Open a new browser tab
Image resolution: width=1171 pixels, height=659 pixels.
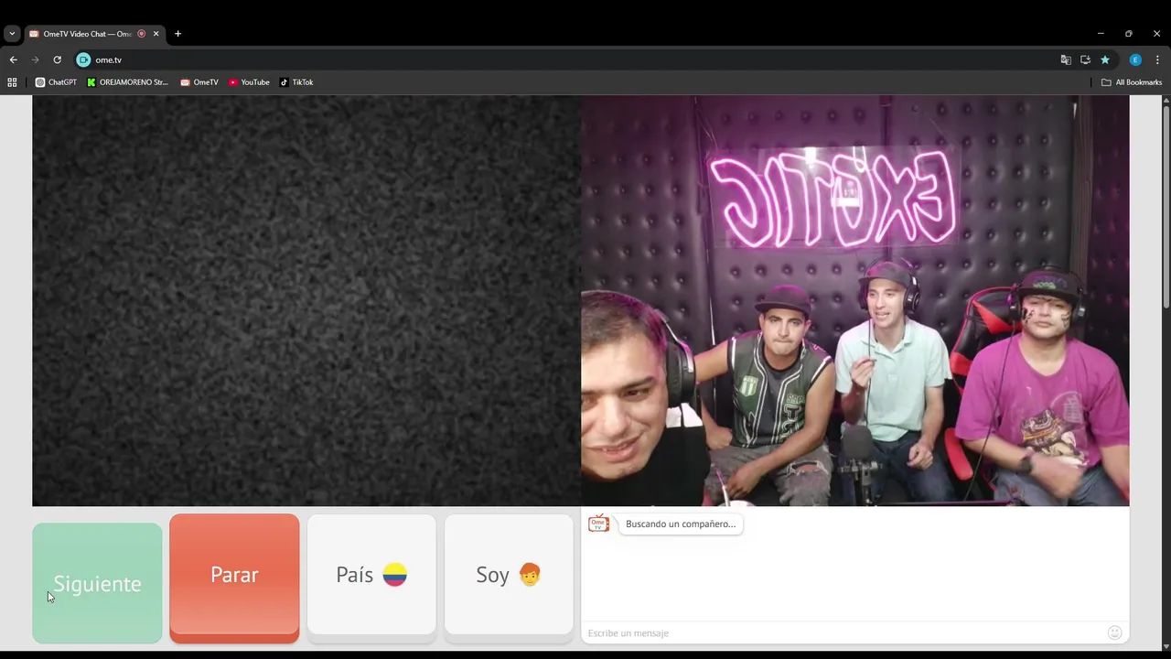point(177,34)
